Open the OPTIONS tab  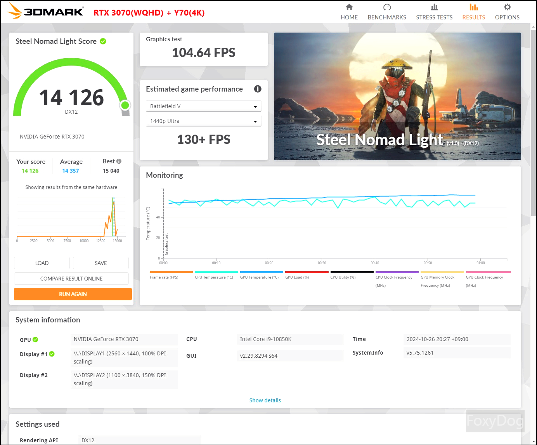[x=507, y=12]
